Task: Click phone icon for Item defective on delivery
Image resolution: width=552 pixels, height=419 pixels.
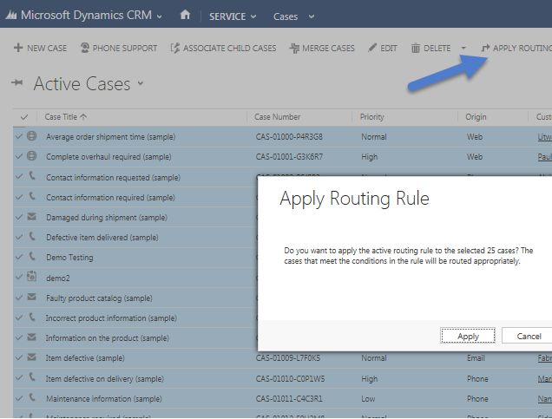Action: click(32, 377)
